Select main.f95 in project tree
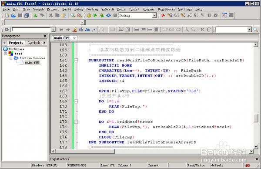The width and height of the screenshot is (261, 169). pyautogui.click(x=32, y=63)
